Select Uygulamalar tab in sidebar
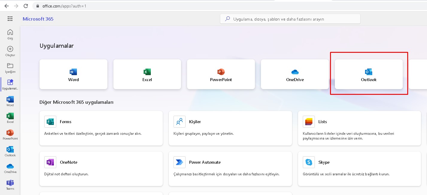This screenshot has height=195, width=427. click(10, 84)
